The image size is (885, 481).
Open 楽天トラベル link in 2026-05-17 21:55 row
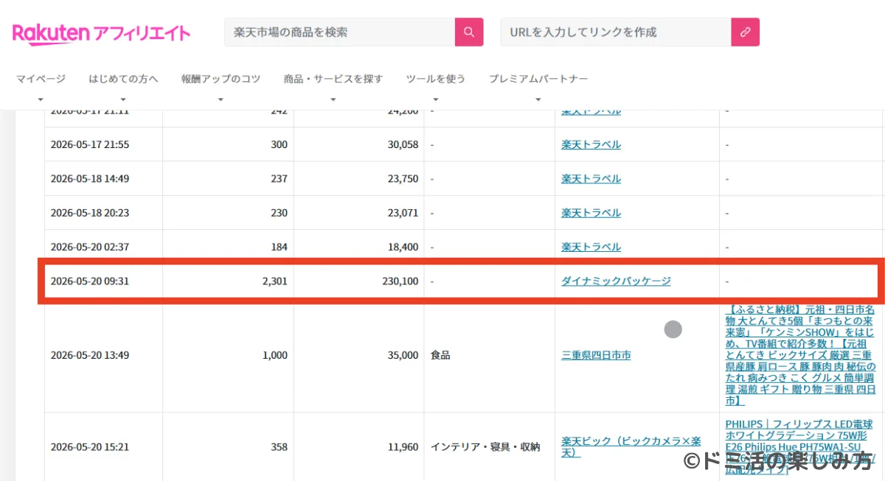pyautogui.click(x=591, y=144)
